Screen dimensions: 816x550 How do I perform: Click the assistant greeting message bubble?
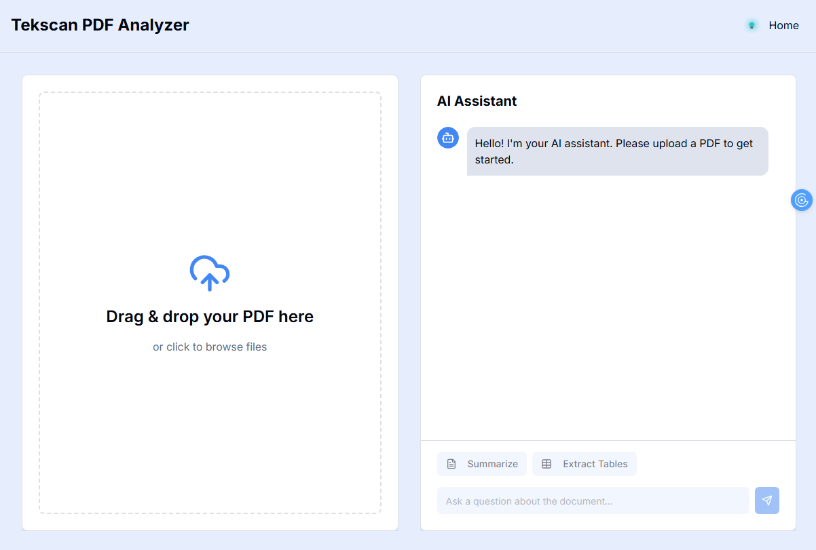click(618, 151)
